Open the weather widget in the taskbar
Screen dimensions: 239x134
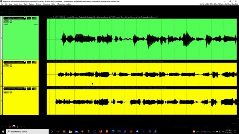[x=202, y=131]
